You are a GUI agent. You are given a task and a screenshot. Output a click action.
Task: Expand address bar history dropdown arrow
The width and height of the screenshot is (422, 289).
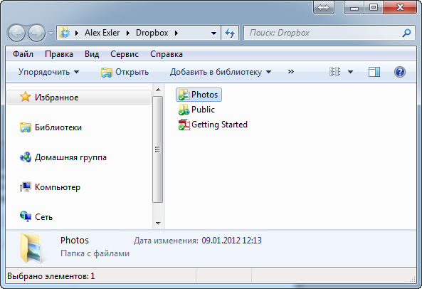[x=213, y=33]
